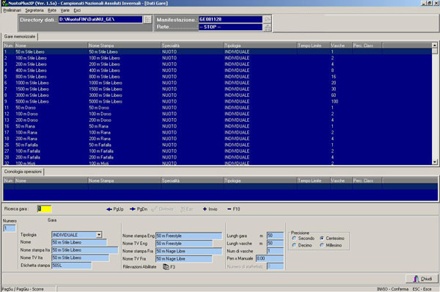Select race row 3 200 m Stile Libero
This screenshot has height=292, width=440.
tap(218, 65)
